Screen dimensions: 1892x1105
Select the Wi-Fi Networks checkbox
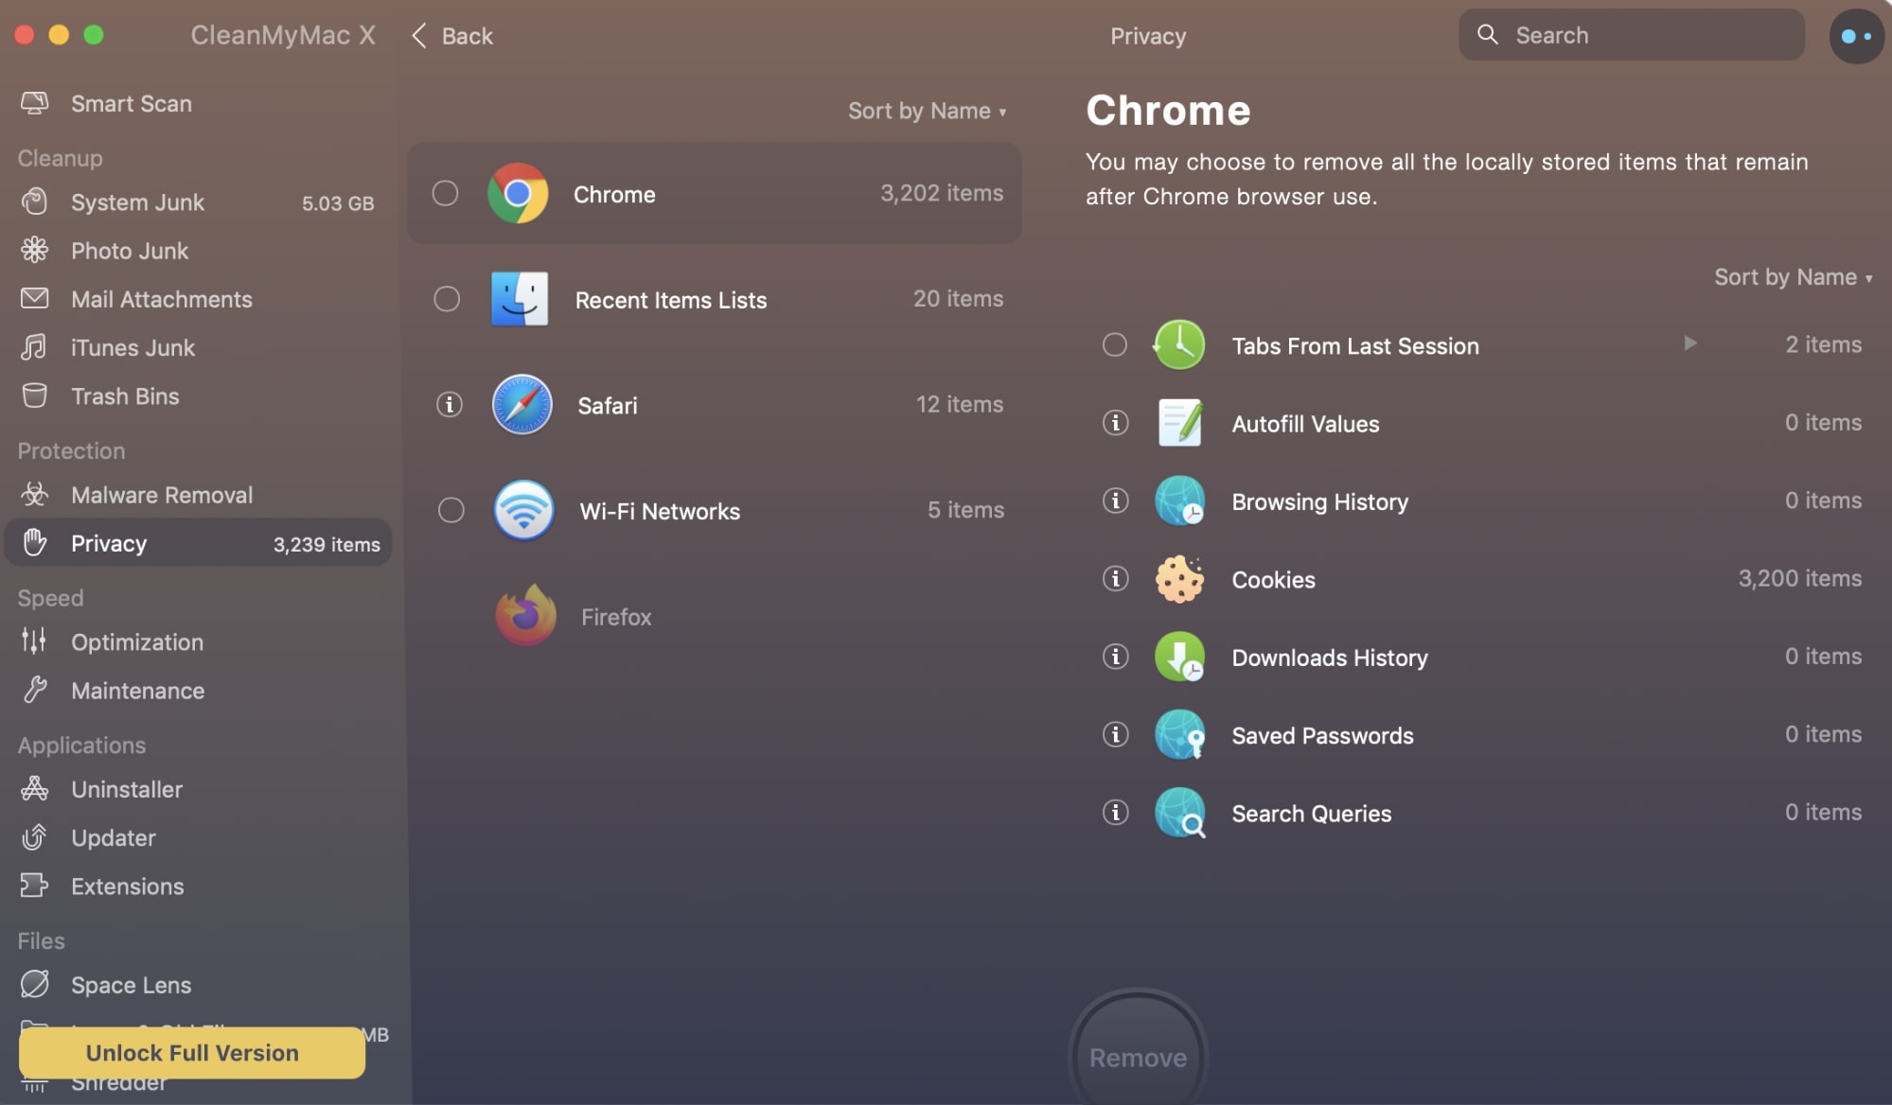pos(451,510)
